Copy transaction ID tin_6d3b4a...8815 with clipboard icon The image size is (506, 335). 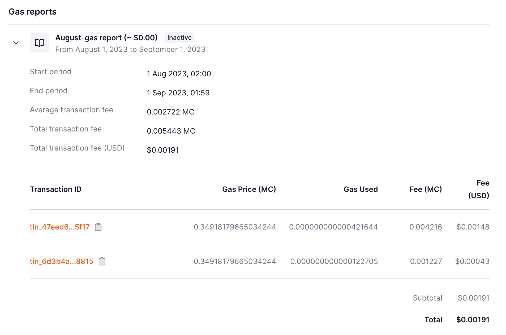[x=102, y=262]
